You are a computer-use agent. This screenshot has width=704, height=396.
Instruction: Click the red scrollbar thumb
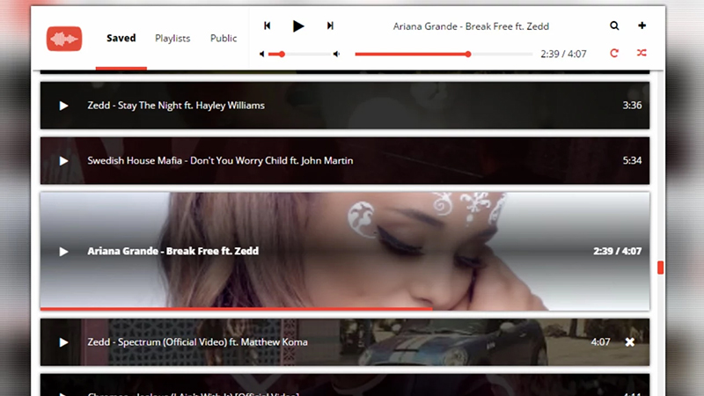click(661, 268)
